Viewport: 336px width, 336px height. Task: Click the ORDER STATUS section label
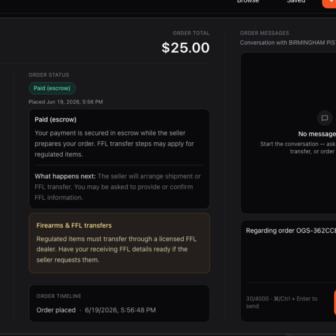[x=49, y=75]
